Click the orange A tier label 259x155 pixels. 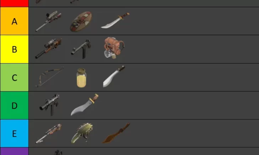pyautogui.click(x=14, y=21)
